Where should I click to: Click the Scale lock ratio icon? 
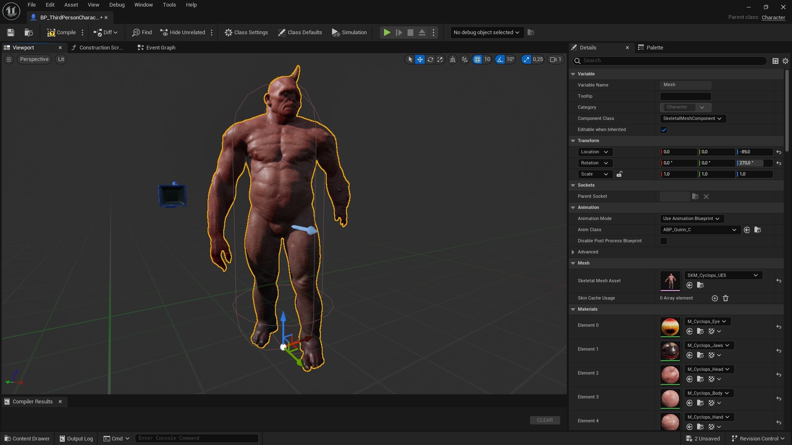tap(619, 174)
